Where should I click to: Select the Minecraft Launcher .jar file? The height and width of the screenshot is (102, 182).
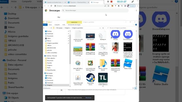78,79
